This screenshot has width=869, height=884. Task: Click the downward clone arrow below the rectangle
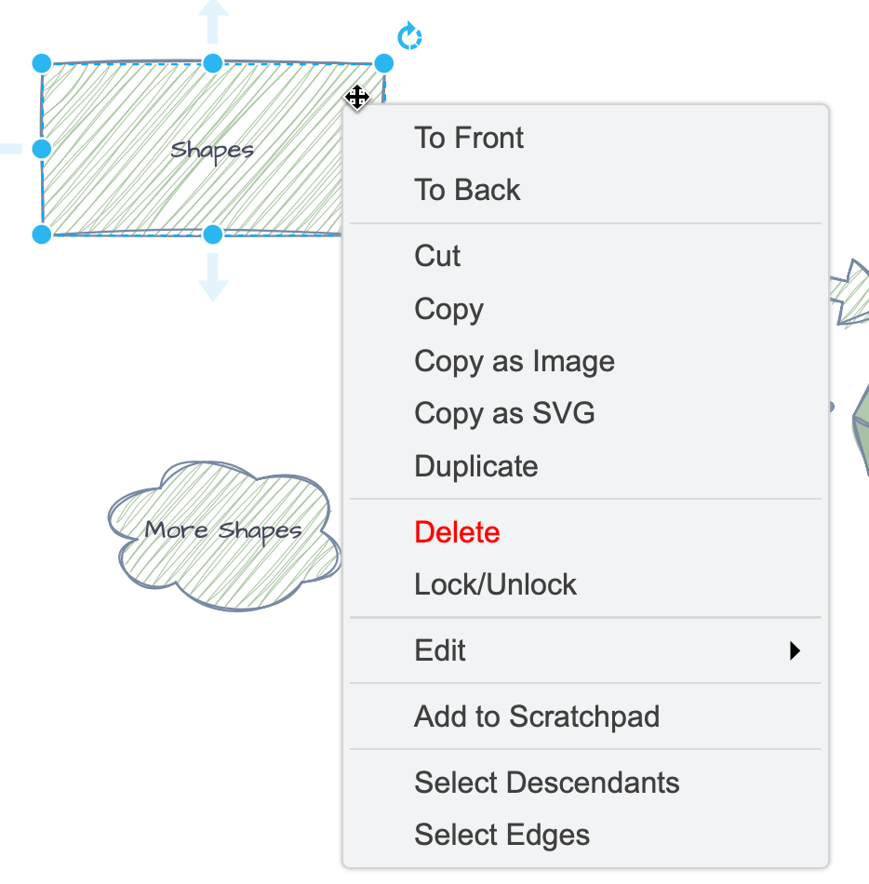coord(212,279)
